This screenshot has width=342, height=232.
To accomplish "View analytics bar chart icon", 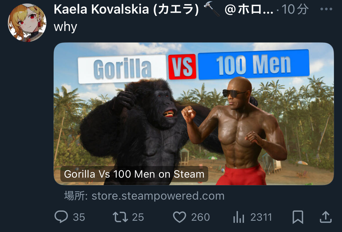I will pos(239,217).
